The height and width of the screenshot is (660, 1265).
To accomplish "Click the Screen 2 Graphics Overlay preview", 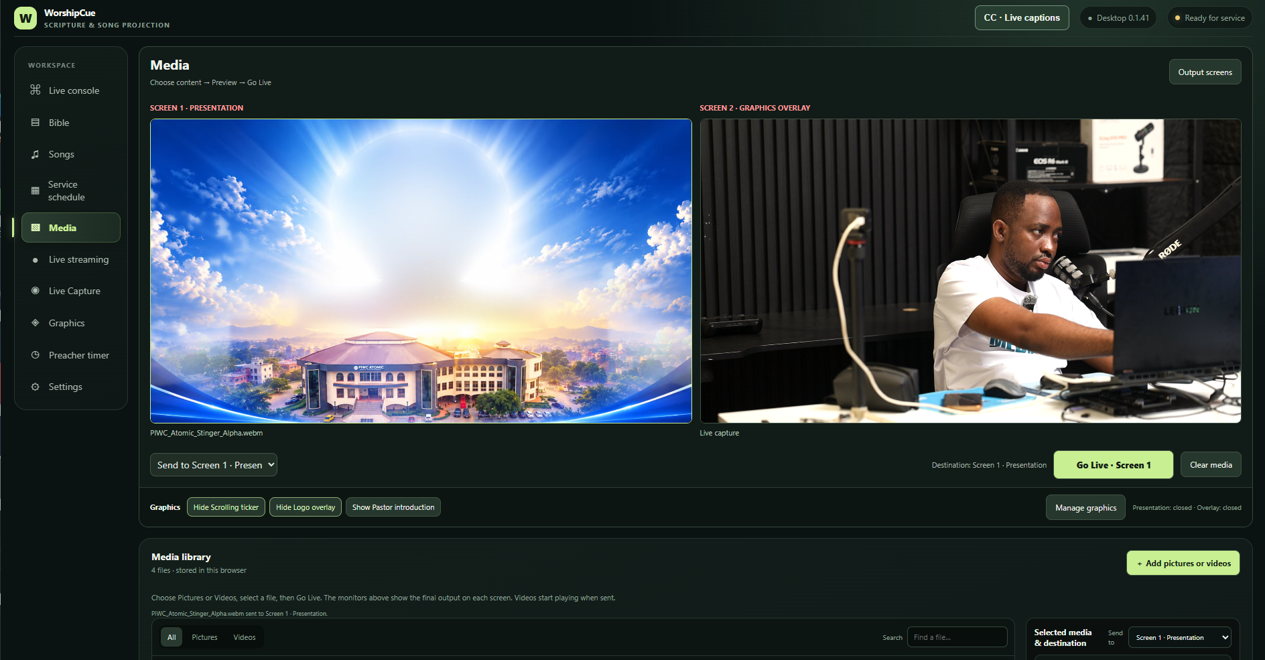I will [970, 271].
